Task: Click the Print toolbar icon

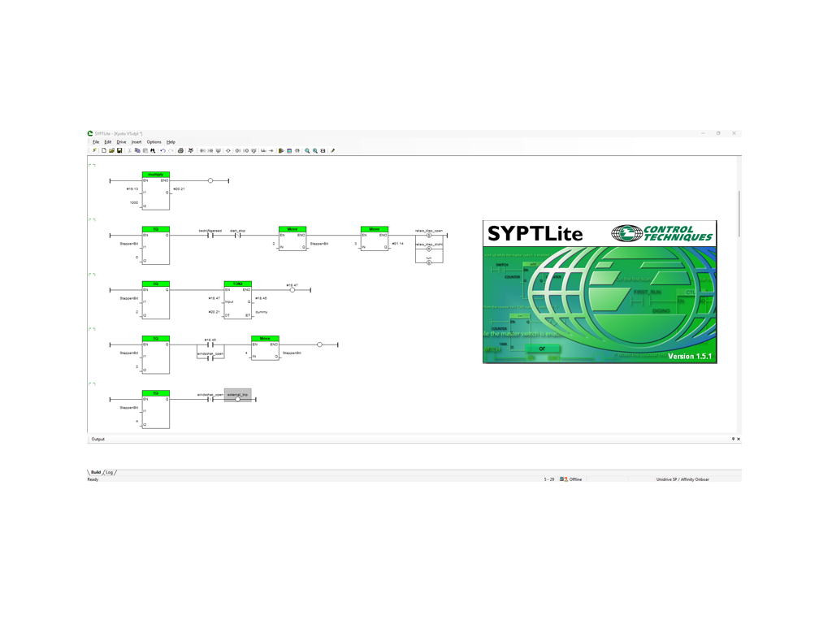Action: pos(180,150)
